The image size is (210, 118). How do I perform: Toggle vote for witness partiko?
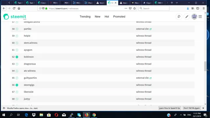click(x=17, y=29)
